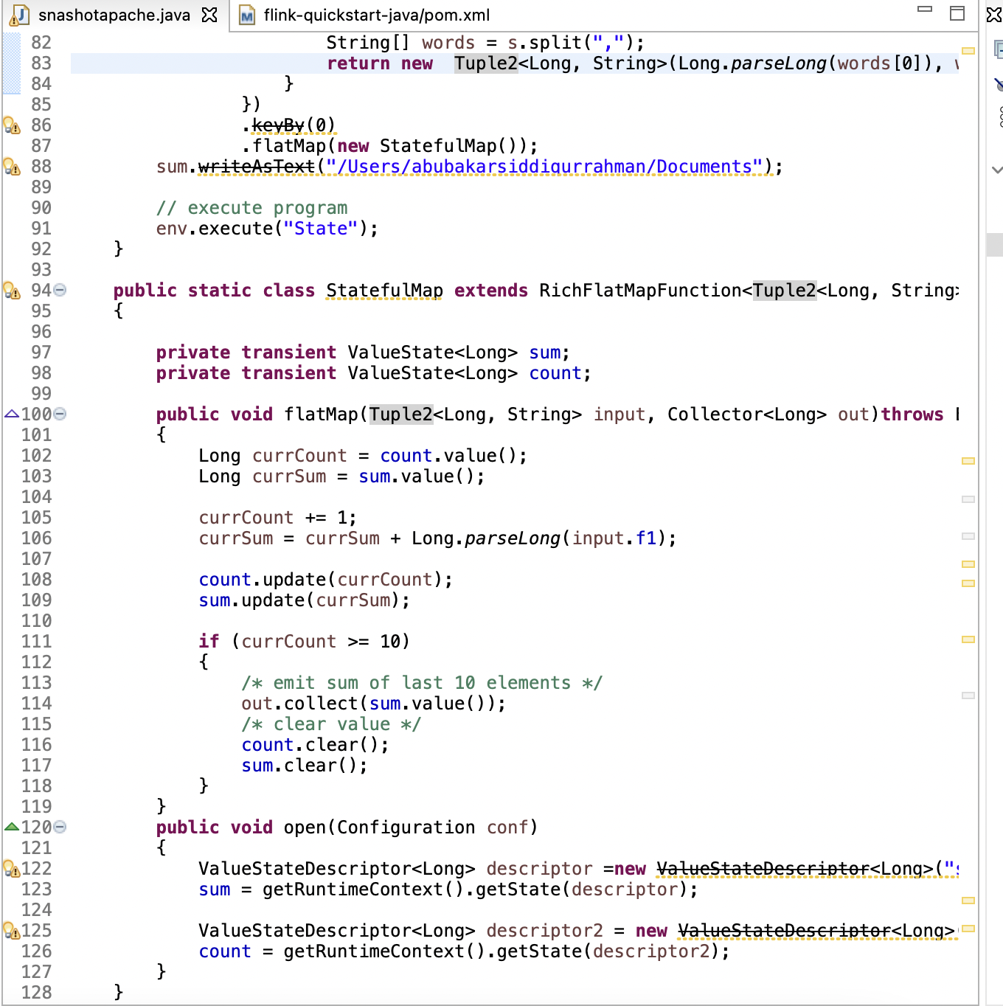This screenshot has width=1003, height=1006.
Task: Click the implements marker triangle on line 100
Action: point(12,414)
